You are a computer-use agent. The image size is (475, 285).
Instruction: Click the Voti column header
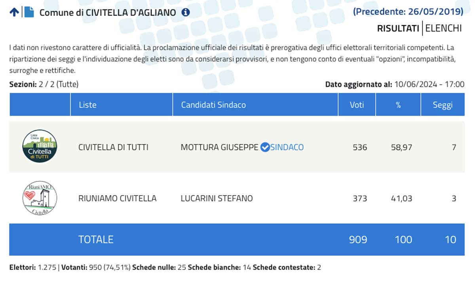[357, 104]
